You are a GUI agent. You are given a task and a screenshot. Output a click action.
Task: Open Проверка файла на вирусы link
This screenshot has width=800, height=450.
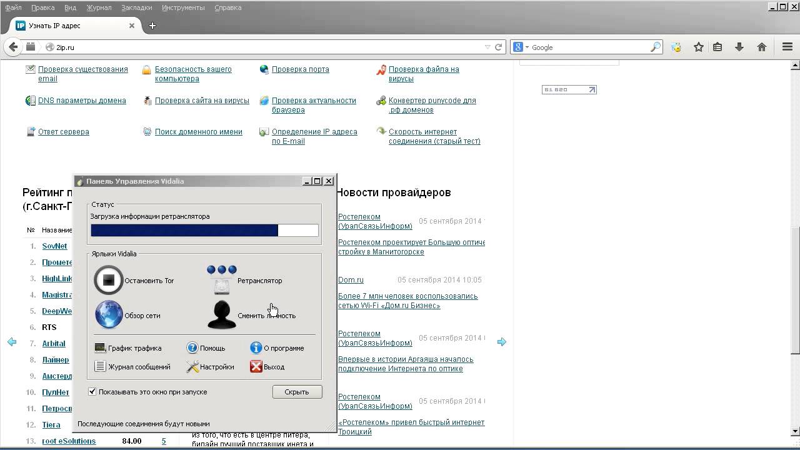[424, 74]
